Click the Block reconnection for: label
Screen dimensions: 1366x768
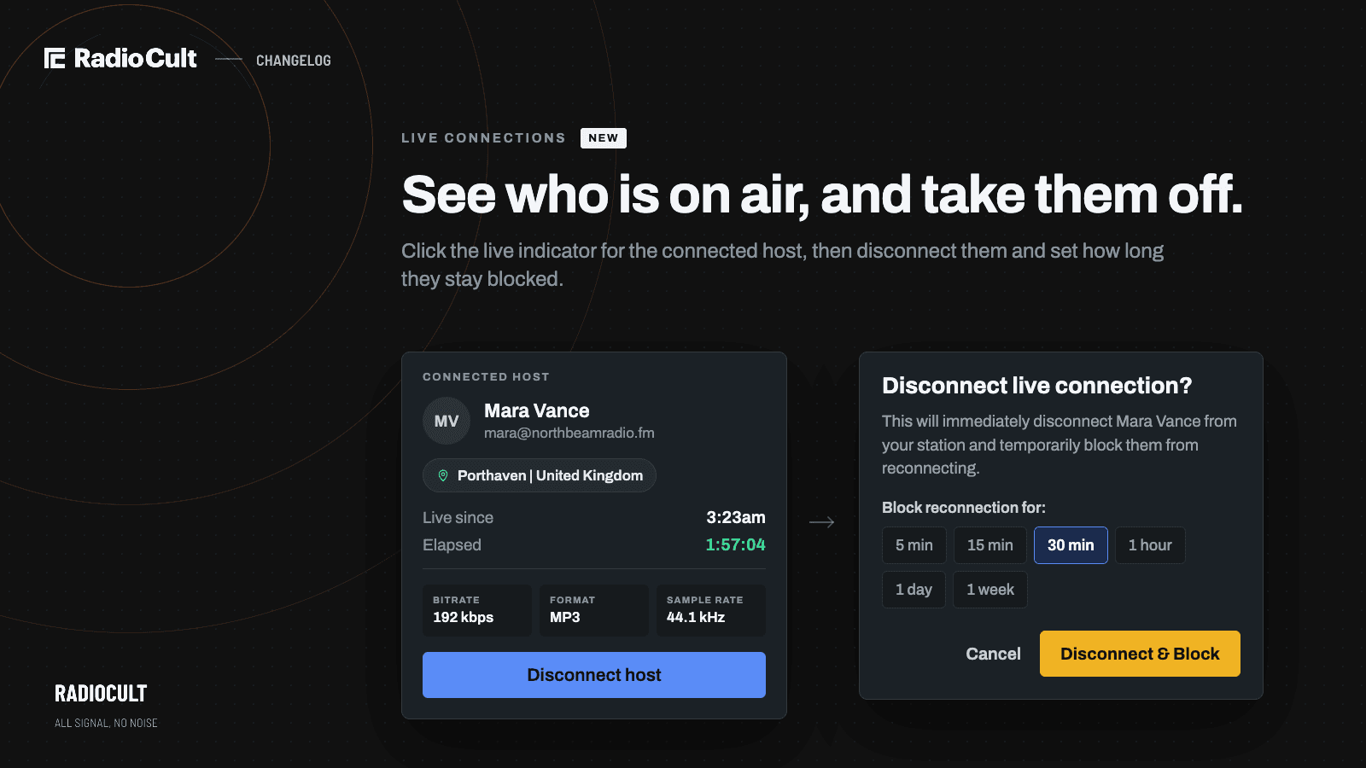[964, 508]
